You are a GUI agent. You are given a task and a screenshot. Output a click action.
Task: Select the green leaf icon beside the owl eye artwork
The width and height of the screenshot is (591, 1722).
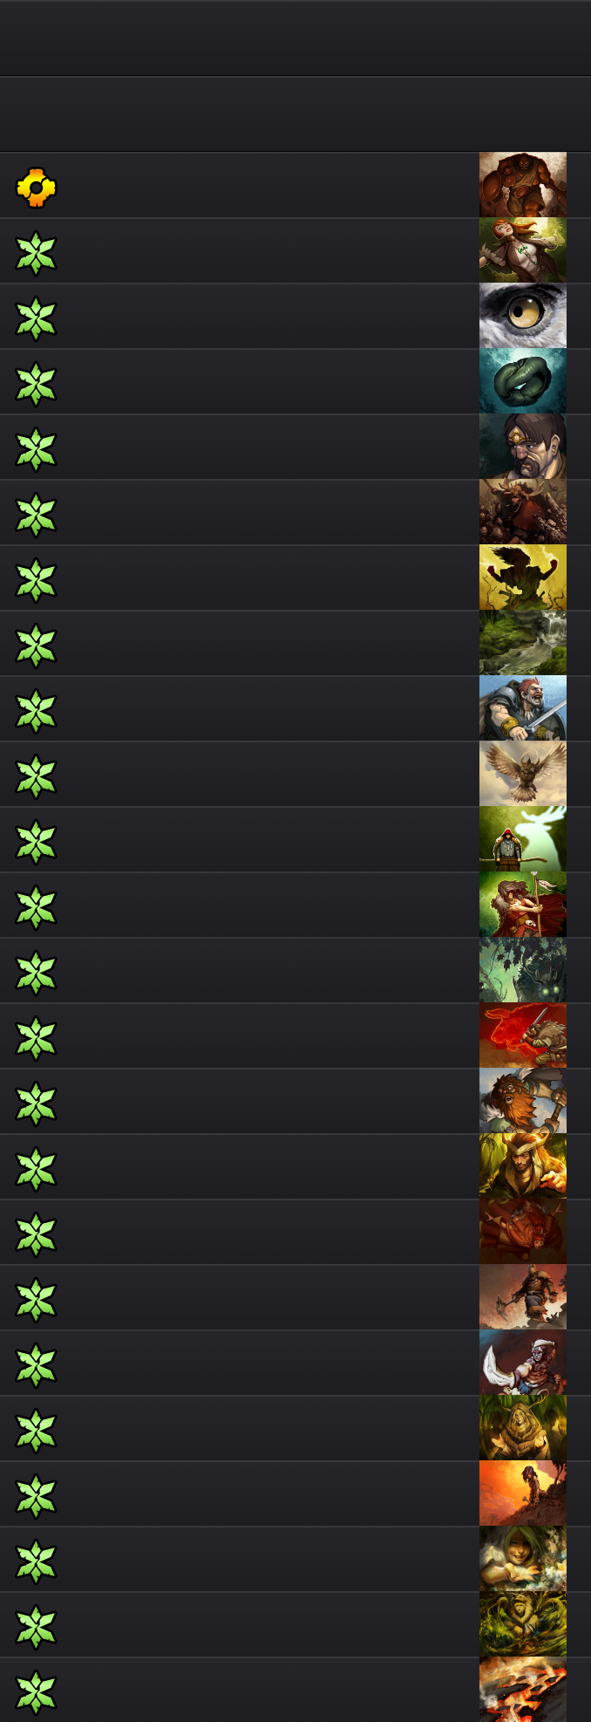(x=36, y=318)
